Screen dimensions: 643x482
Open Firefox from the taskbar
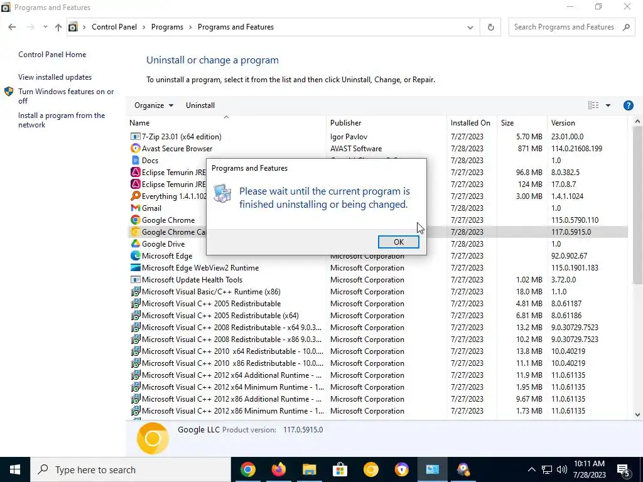278,469
